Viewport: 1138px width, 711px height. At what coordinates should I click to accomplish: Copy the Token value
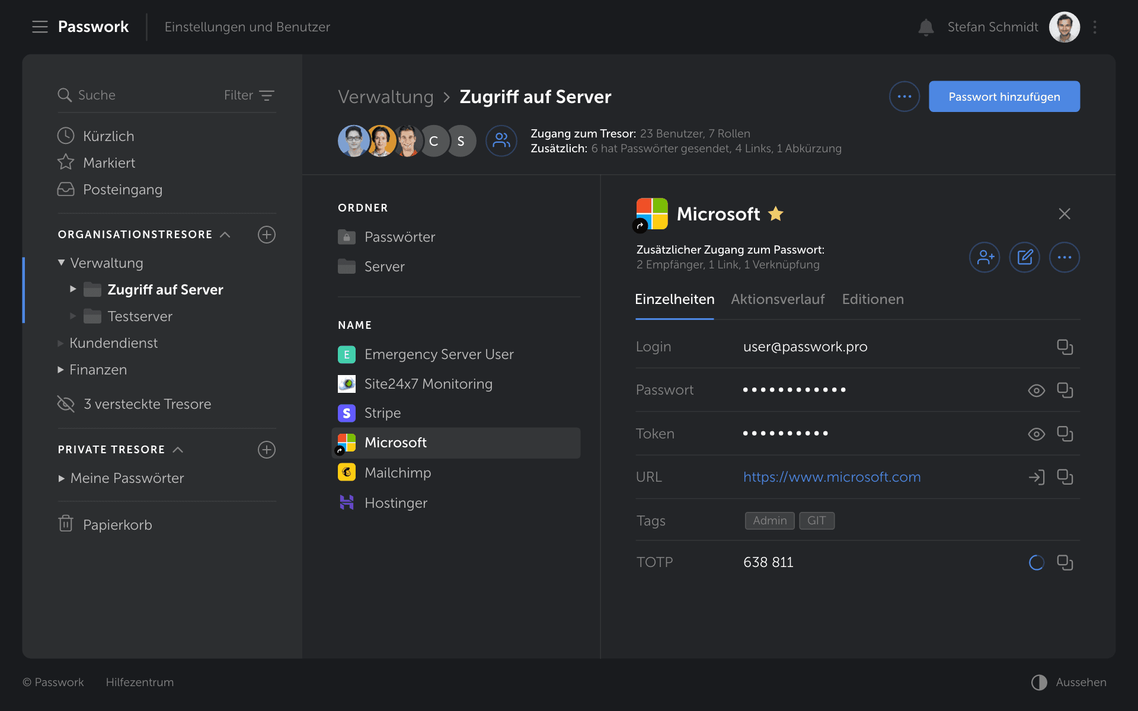(x=1065, y=434)
